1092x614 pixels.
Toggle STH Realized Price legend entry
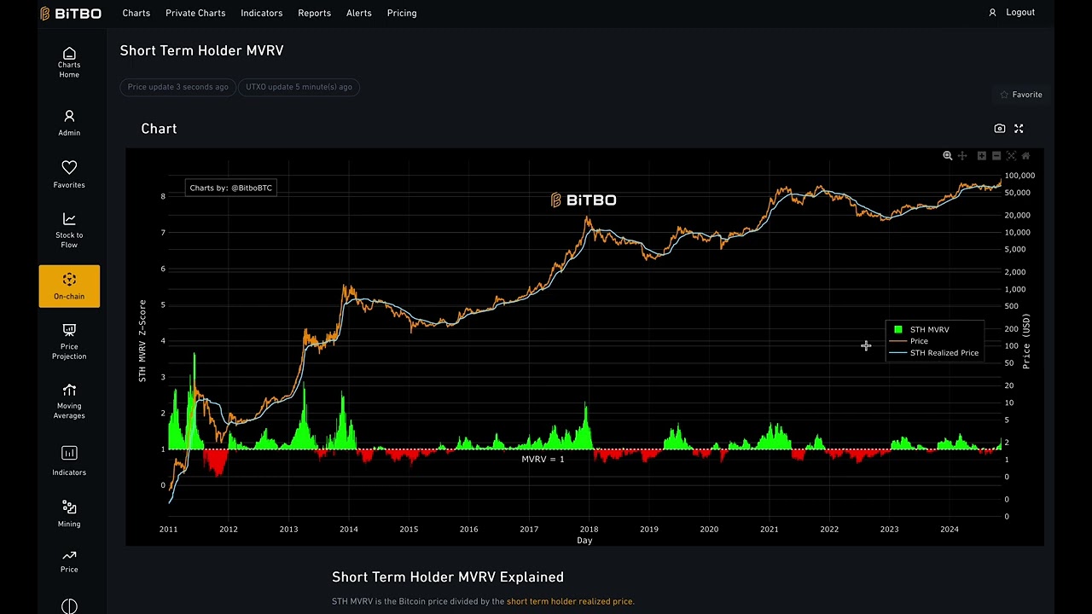[935, 353]
